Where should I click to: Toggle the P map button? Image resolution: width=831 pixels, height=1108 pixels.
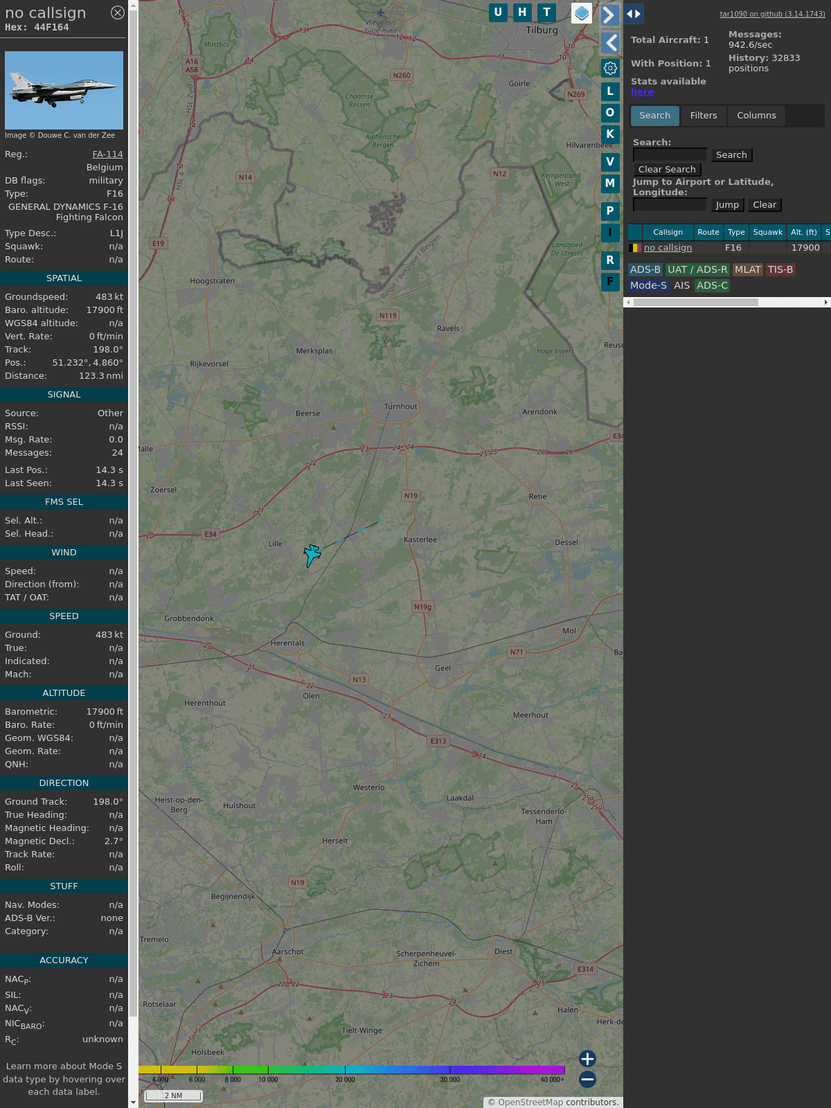tap(610, 211)
